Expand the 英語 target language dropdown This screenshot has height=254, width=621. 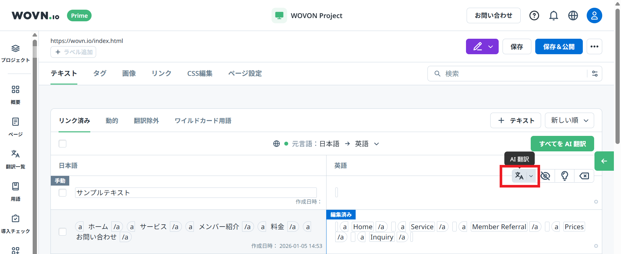pyautogui.click(x=376, y=144)
